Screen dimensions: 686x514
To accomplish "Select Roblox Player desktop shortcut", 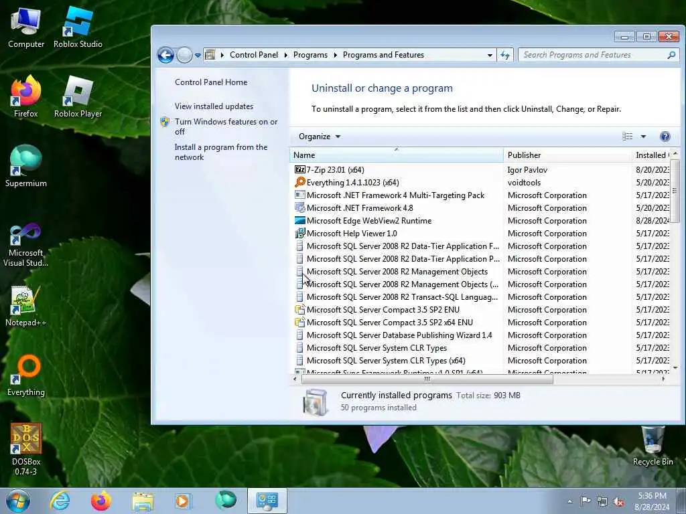I will (78, 97).
